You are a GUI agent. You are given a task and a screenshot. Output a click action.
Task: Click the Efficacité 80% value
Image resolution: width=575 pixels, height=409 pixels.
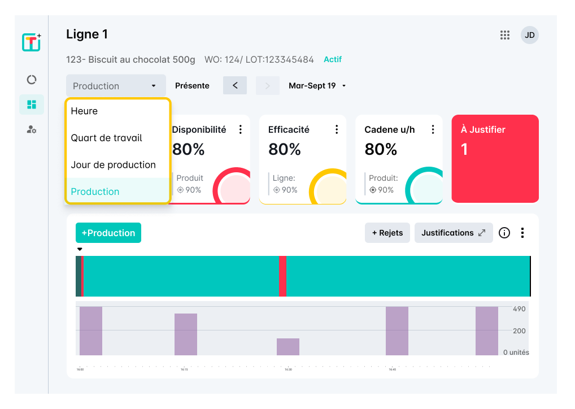285,149
